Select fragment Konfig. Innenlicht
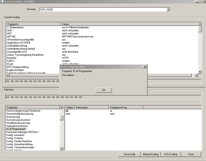Image resolution: width=206 pixels, height=161 pixels. (15, 135)
